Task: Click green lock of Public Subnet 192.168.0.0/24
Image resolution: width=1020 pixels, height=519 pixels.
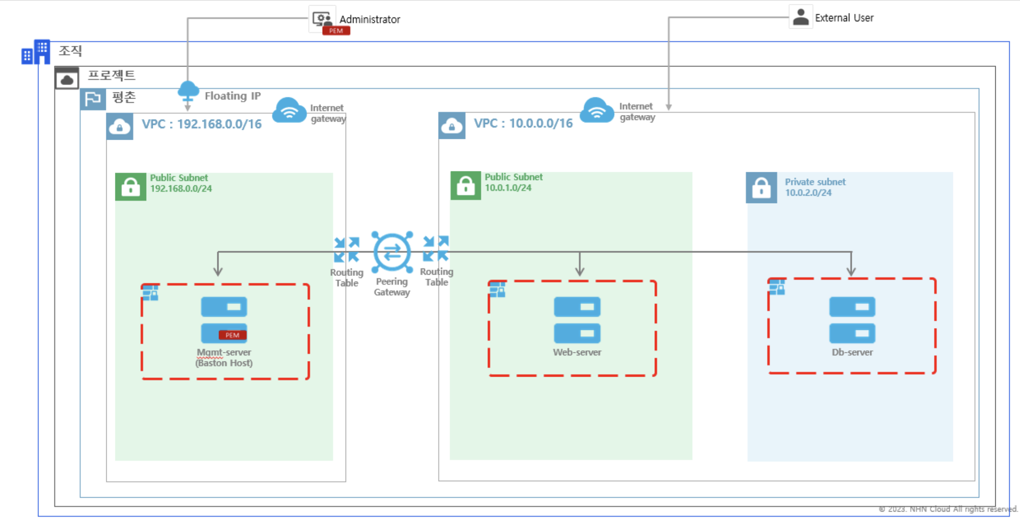Action: (131, 187)
